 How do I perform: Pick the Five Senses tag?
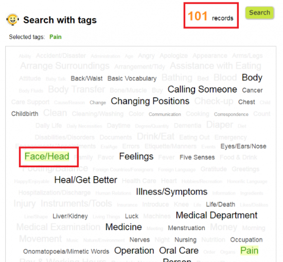point(197,158)
